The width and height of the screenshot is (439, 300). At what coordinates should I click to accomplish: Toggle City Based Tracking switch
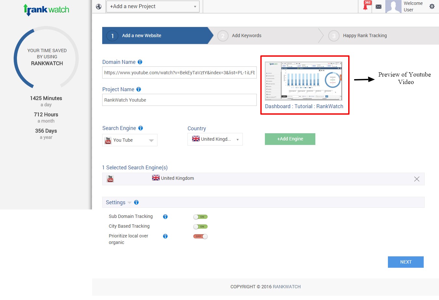click(x=200, y=227)
